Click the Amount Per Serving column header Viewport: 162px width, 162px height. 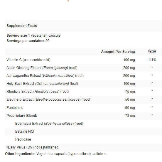click(x=118, y=52)
